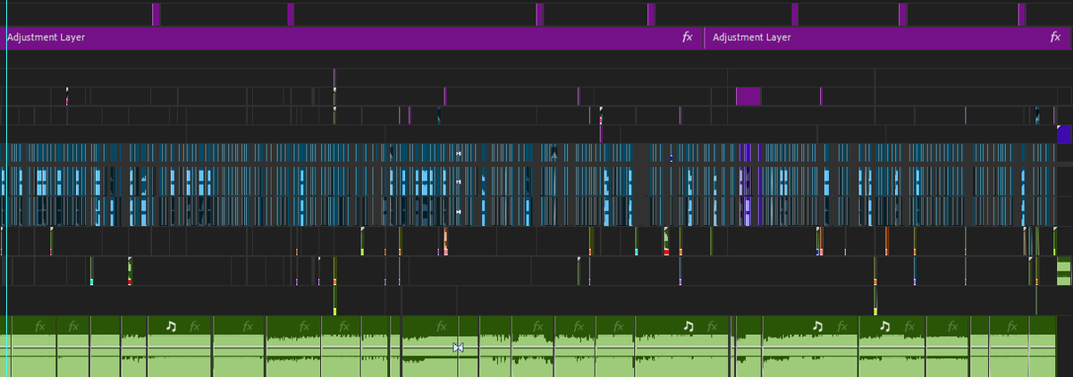Select the crossfade transition icon on the audio track
The image size is (1073, 377).
[x=458, y=348]
